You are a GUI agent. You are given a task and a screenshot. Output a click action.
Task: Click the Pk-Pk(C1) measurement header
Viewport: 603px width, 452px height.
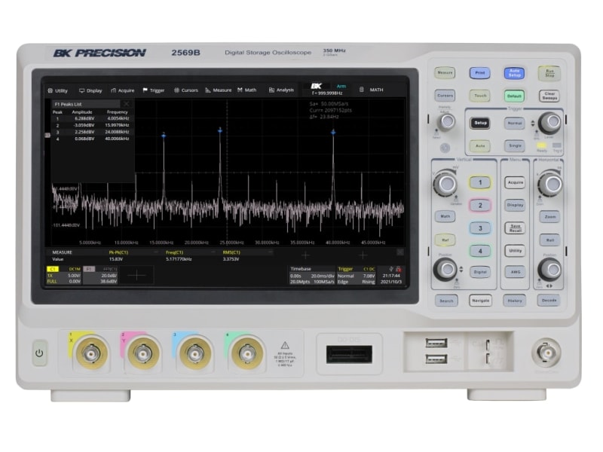click(x=118, y=252)
